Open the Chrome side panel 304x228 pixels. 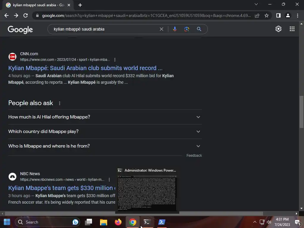[x=278, y=15]
